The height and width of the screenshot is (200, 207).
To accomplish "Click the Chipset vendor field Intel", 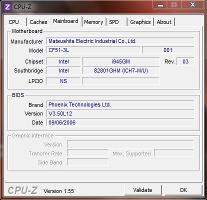I will coord(63,61).
